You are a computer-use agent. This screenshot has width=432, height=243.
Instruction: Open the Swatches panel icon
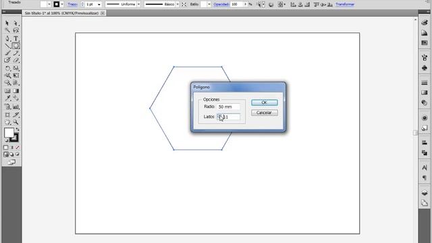[425, 43]
